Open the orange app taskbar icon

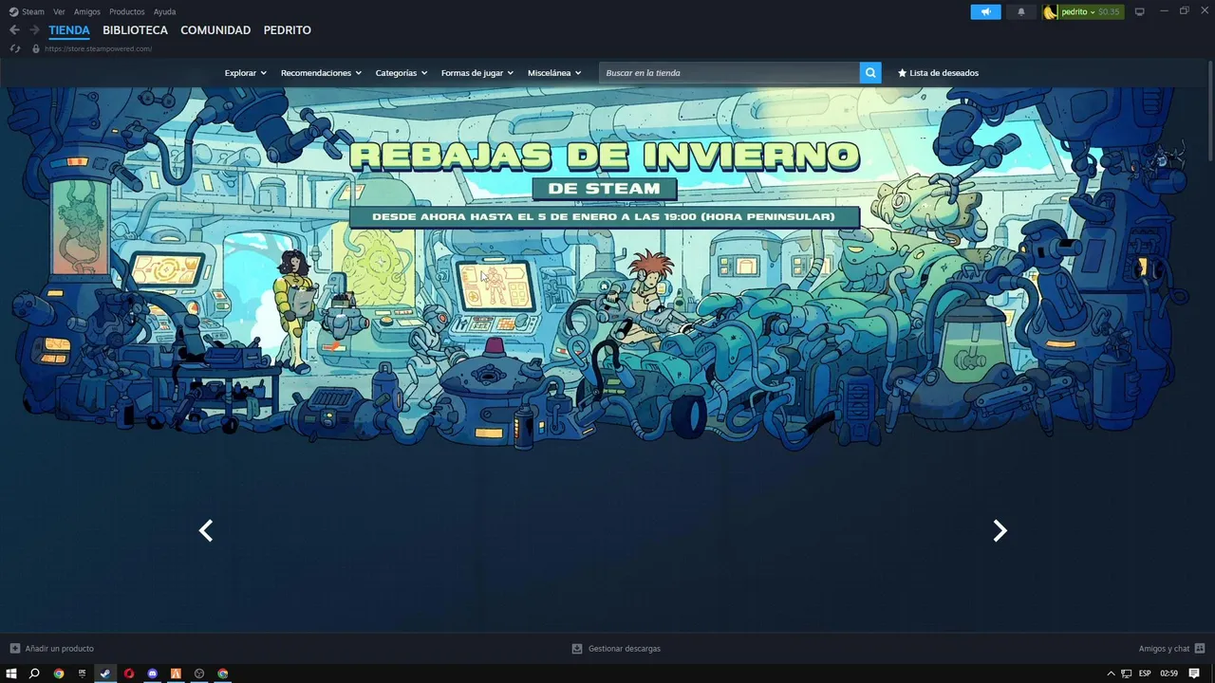pos(176,674)
